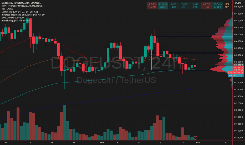Image resolution: width=245 pixels, height=145 pixels.
Task: Click the Feb label on the time axis
Action: 198,143
